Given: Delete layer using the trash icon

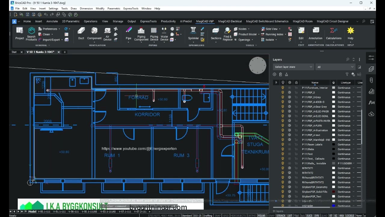Looking at the screenshot, I should click(x=280, y=74).
